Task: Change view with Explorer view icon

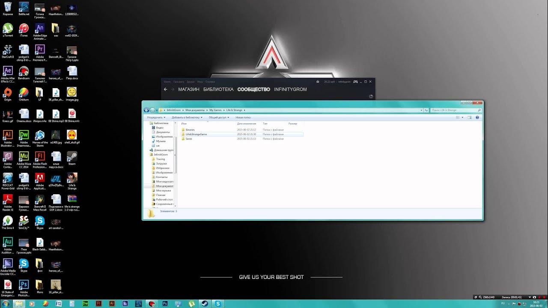Action: [458, 117]
